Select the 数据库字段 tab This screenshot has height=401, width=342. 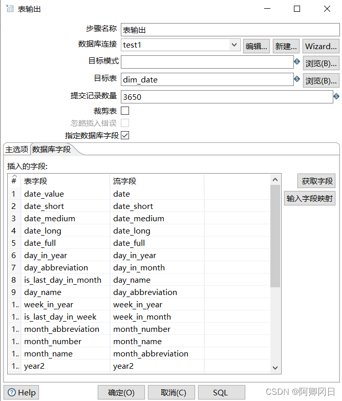51,150
